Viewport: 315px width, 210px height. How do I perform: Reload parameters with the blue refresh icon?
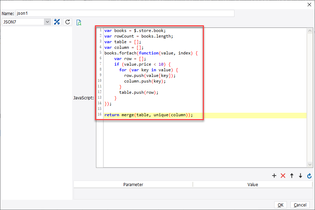click(309, 176)
